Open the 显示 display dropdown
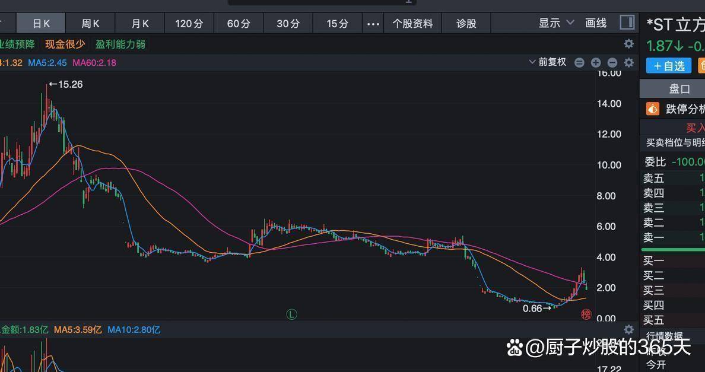The width and height of the screenshot is (705, 372). [x=556, y=23]
